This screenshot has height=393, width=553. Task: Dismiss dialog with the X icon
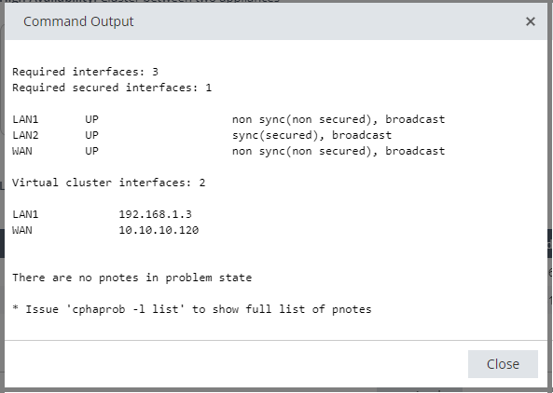[x=530, y=21]
